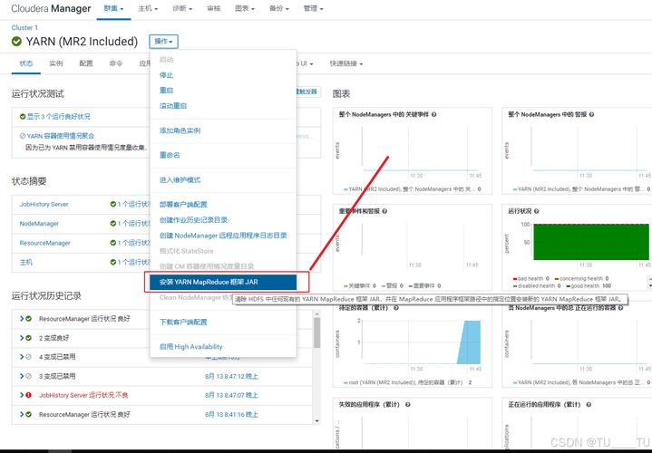Viewport: 652px width, 453px height.
Task: Click help icon beside 整个 NodeManagers 中的 警报
Action: [591, 114]
